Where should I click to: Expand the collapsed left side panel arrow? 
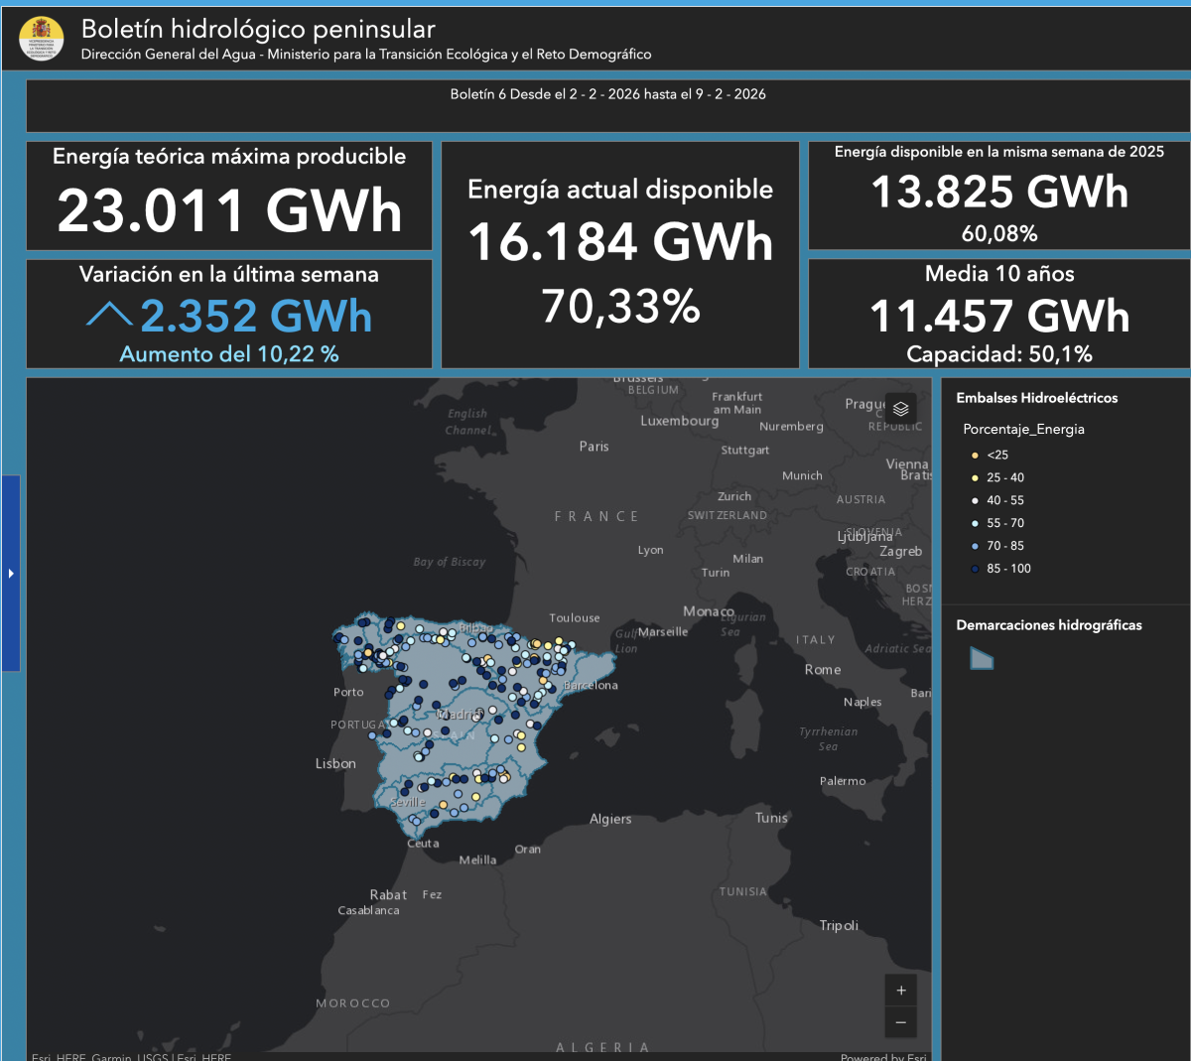[x=11, y=574]
